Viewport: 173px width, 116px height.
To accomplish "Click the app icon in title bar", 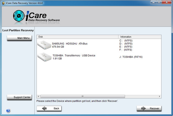I will coord(3,3).
